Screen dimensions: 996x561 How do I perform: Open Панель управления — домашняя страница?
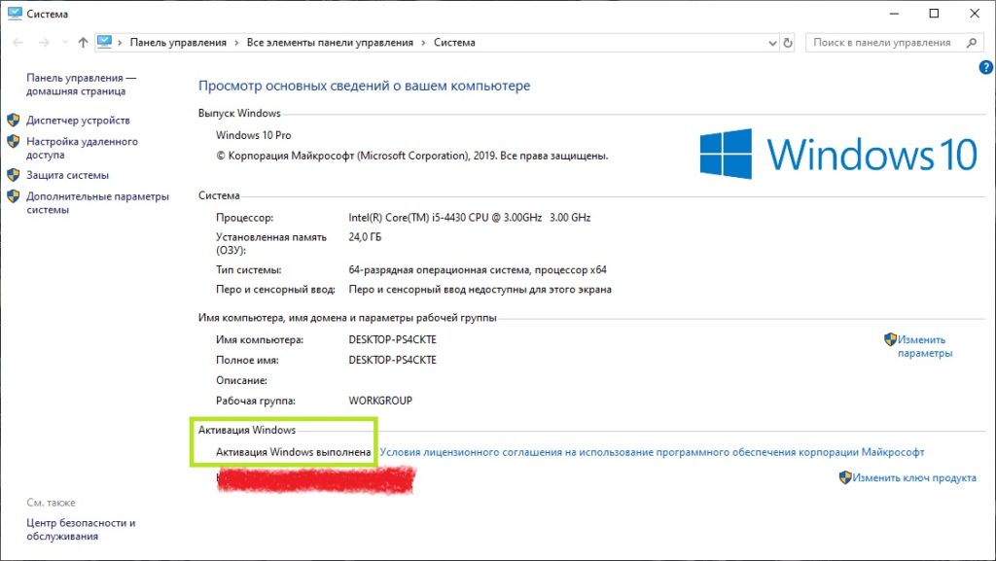point(81,85)
